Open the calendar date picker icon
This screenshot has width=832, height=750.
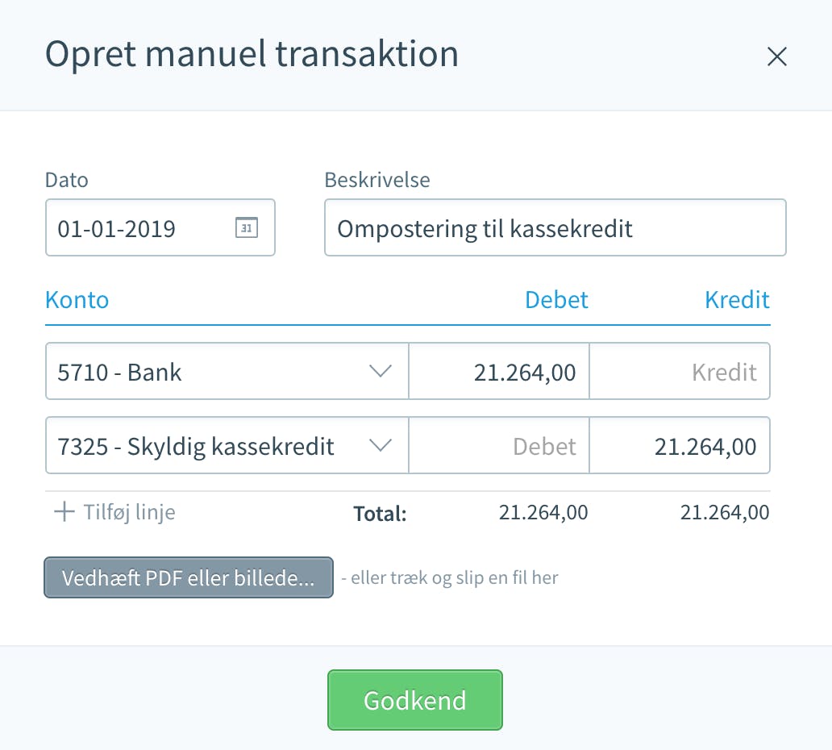[x=246, y=227]
